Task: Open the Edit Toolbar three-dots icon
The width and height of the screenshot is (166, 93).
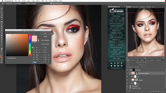Action: pos(2,53)
